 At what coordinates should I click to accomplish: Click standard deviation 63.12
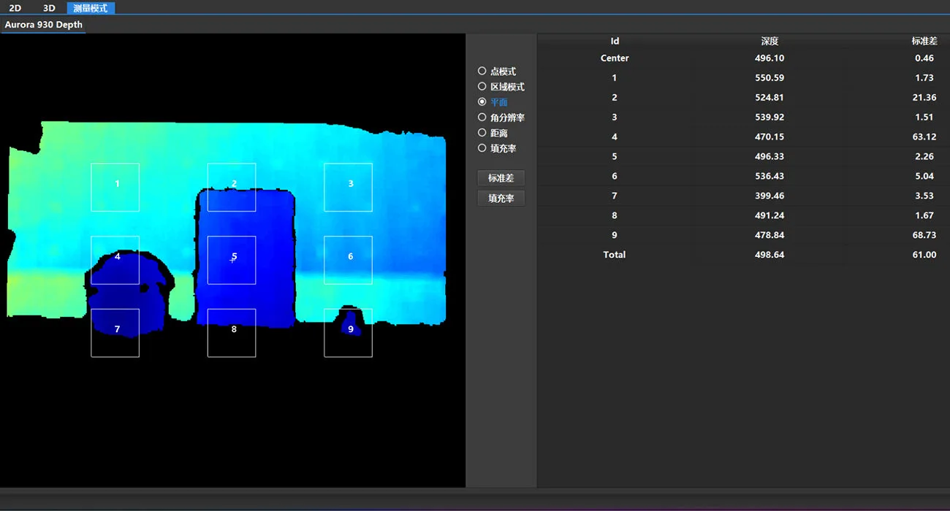point(924,137)
